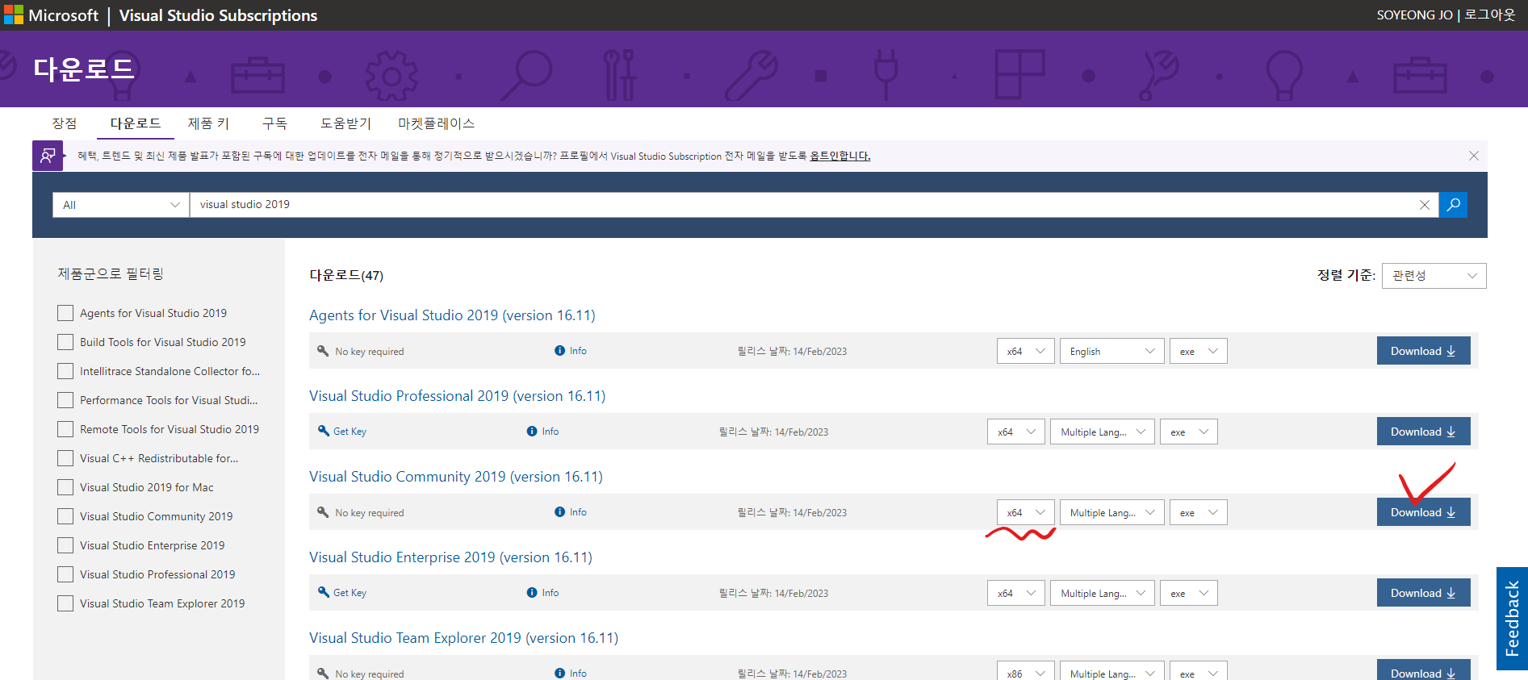Viewport: 1528px width, 680px height.
Task: Check Visual Studio Enterprise 2019 filter
Action: tap(65, 545)
